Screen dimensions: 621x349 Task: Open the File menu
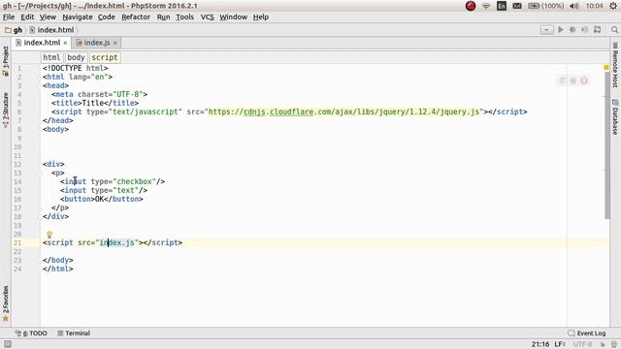(9, 17)
